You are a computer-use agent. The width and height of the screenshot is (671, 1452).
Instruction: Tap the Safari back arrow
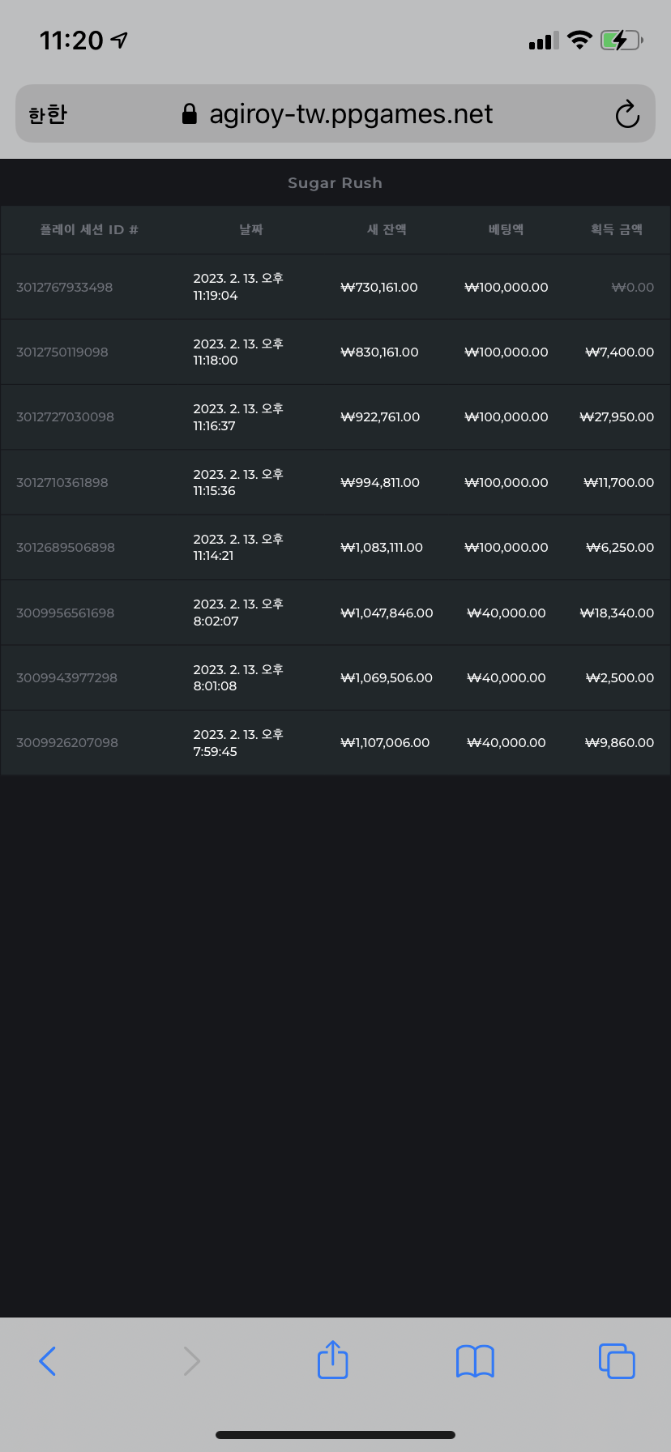click(x=48, y=1360)
